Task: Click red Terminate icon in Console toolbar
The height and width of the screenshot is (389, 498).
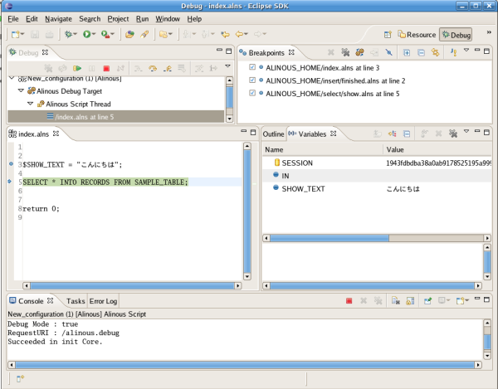Action: (349, 301)
